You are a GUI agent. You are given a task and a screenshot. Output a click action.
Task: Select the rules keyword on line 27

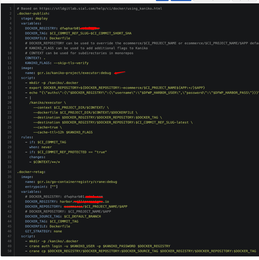[26, 137]
